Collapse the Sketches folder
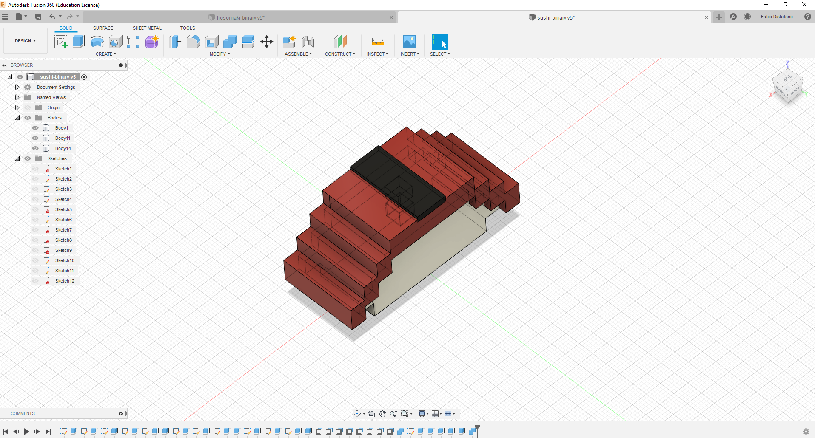This screenshot has width=815, height=438. 17,158
